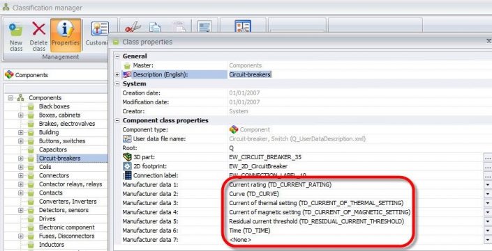Click the Customize icon in ribbon
The height and width of the screenshot is (251, 492).
pos(100,29)
